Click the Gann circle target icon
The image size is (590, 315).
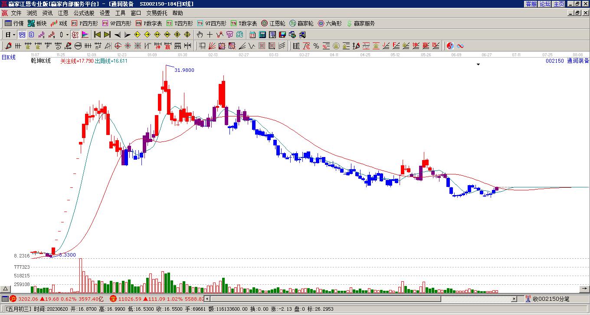[118, 46]
